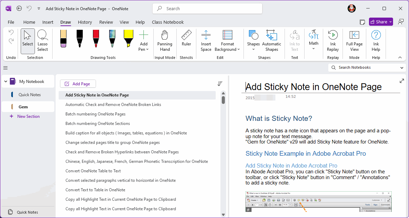Screen dimensions: 409x218
Task: Click the Share button
Action: point(381,22)
